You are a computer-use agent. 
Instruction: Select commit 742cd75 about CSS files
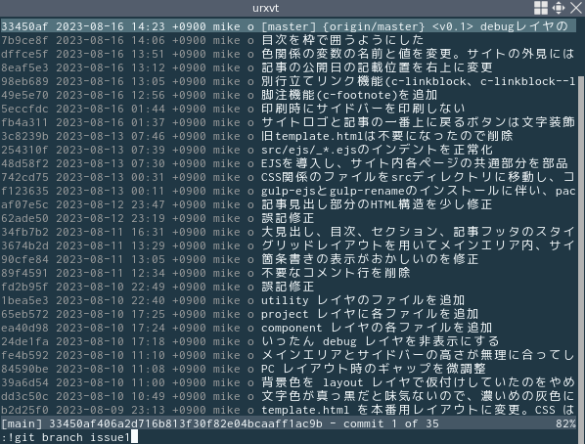[x=288, y=177]
